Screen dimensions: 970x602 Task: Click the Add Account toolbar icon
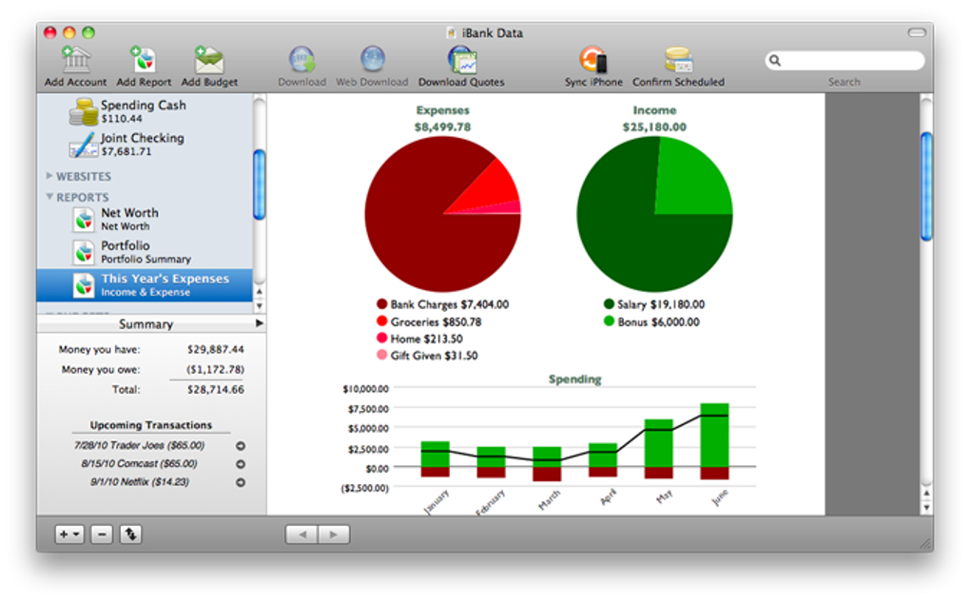pos(75,60)
